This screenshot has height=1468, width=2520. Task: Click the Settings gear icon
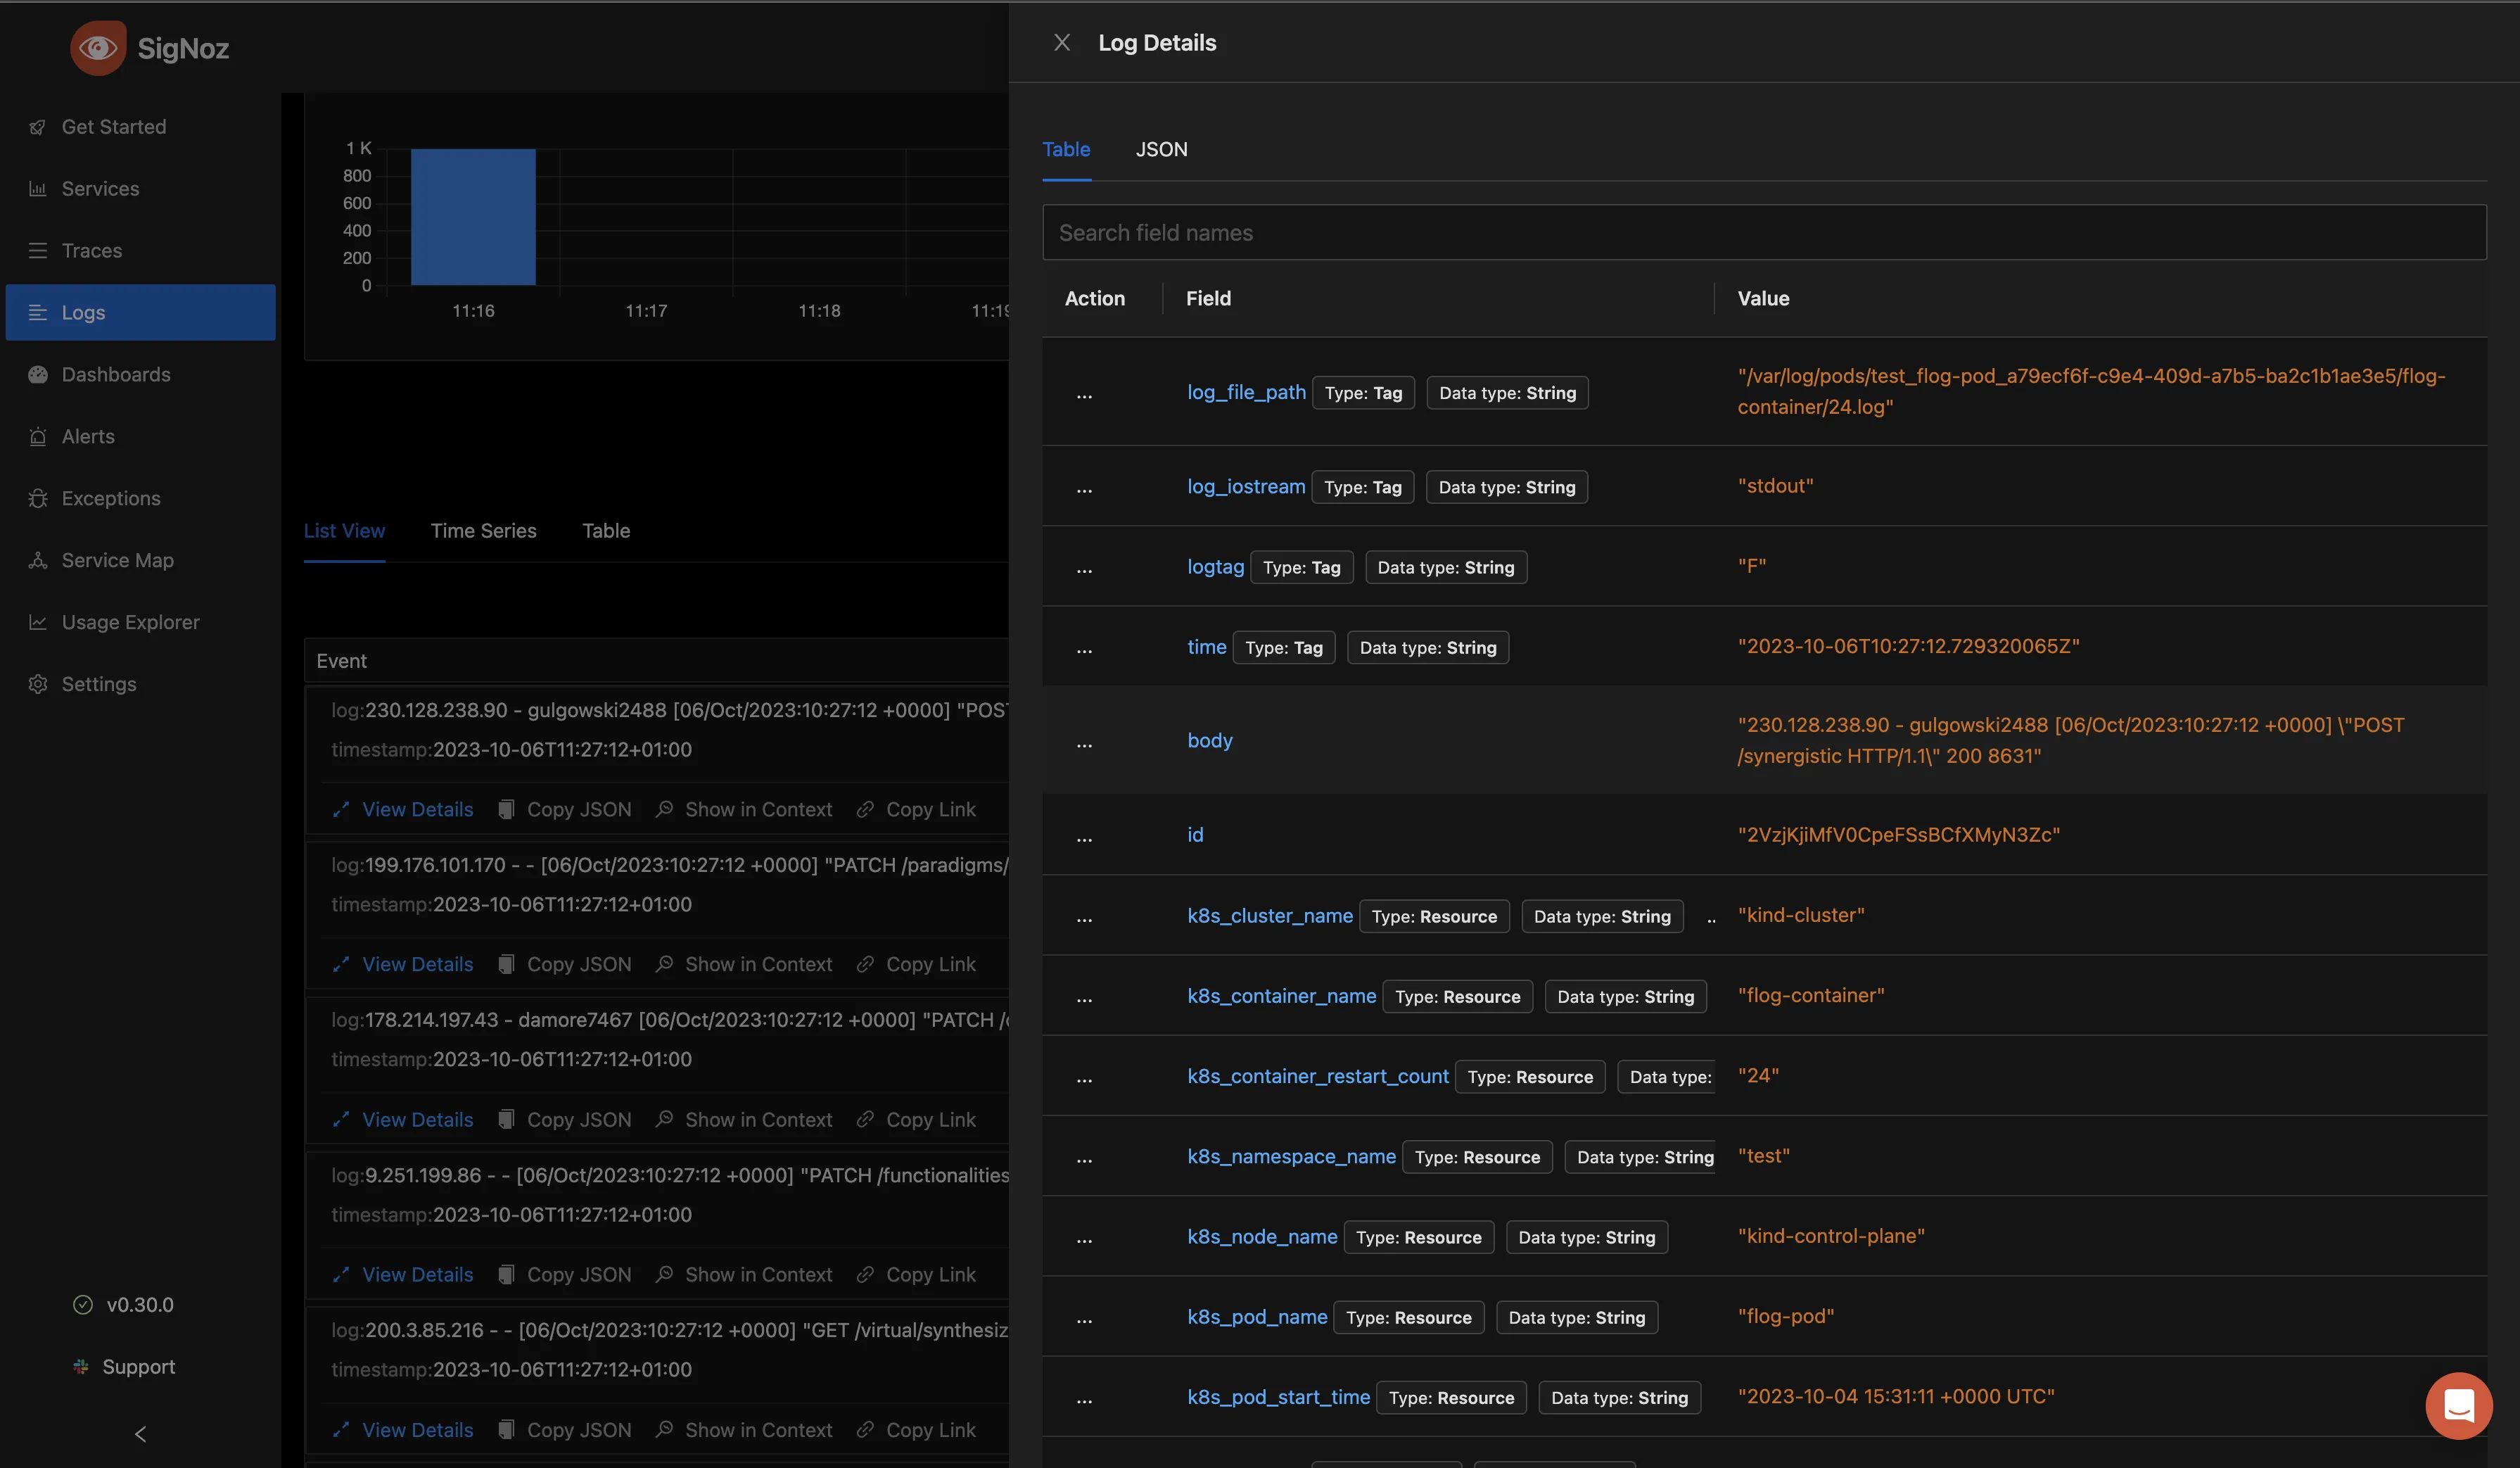coord(38,685)
